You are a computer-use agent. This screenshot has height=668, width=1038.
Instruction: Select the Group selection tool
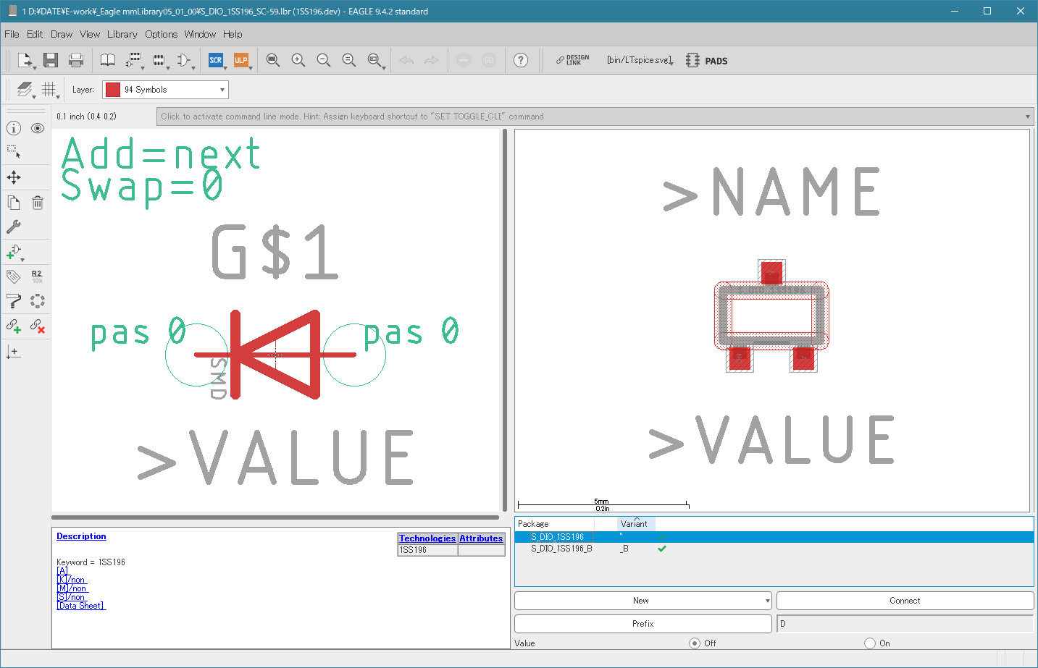point(14,152)
